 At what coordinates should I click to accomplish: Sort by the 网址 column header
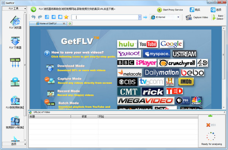[148, 116]
